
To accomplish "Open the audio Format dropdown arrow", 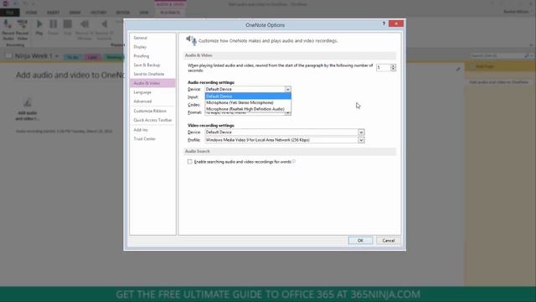I will point(288,113).
